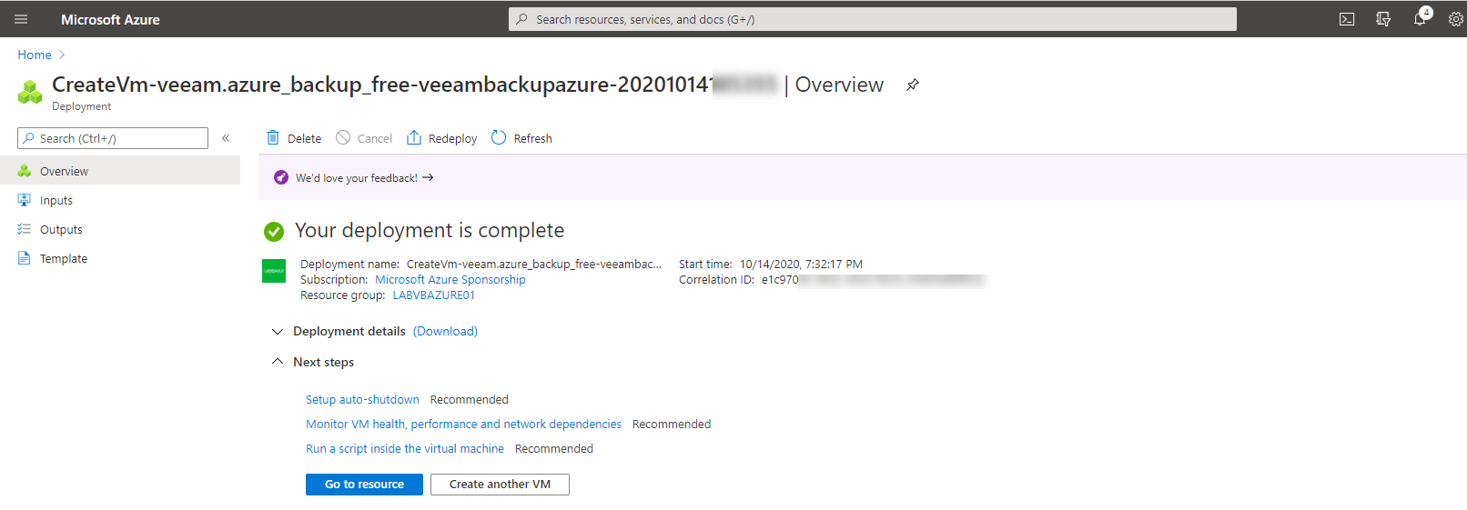Image resolution: width=1467 pixels, height=510 pixels.
Task: Click the top search magnifier icon
Action: click(521, 19)
